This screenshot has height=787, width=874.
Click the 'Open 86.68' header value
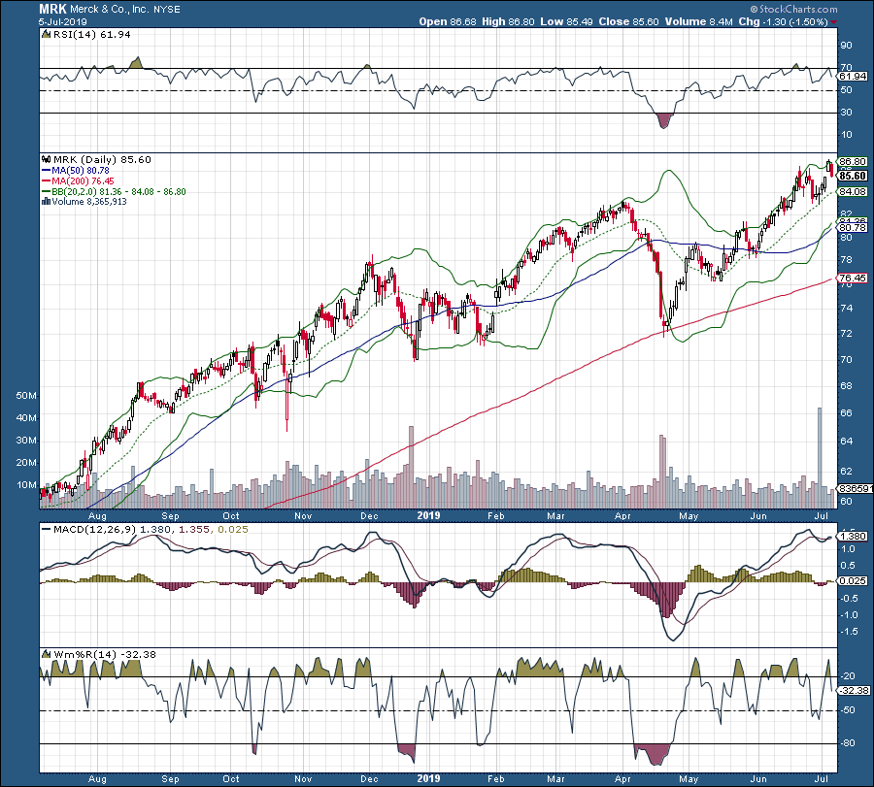448,21
